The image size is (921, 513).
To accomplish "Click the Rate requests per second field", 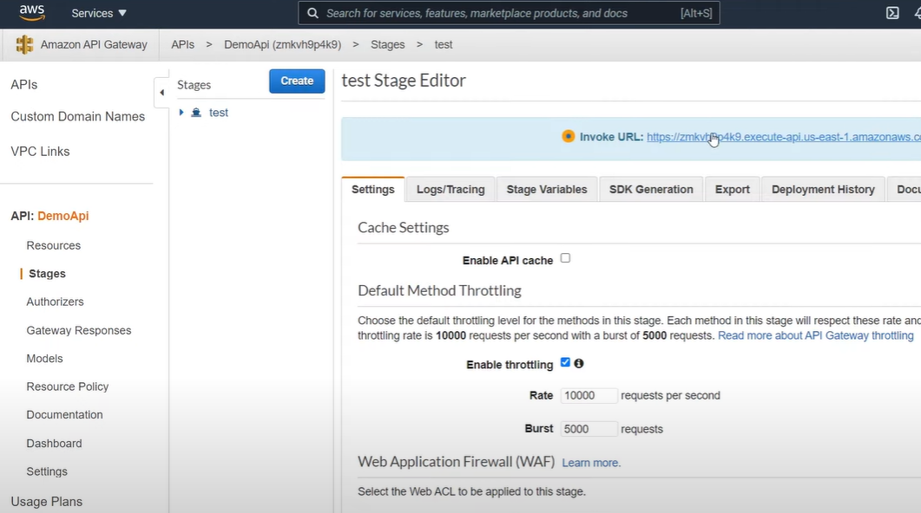I will coord(589,396).
